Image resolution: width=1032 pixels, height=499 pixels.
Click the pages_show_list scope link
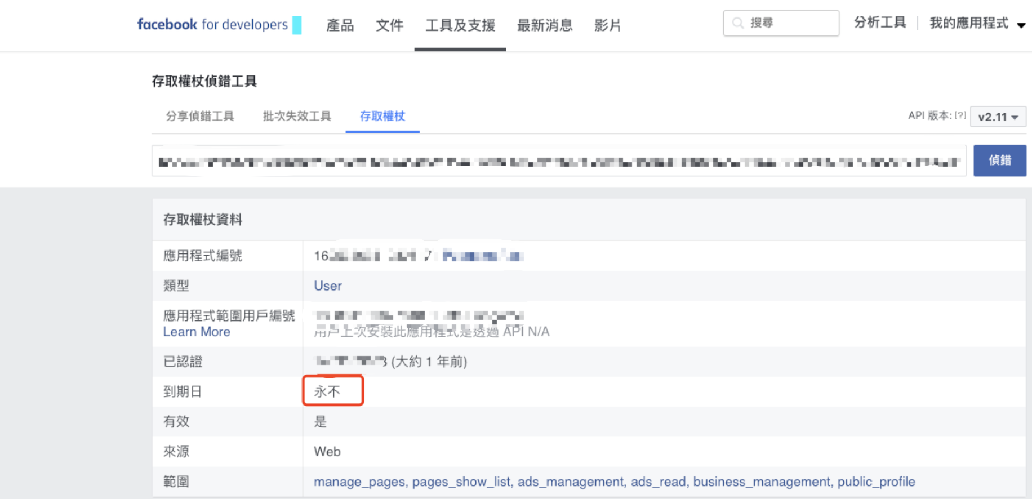point(461,482)
